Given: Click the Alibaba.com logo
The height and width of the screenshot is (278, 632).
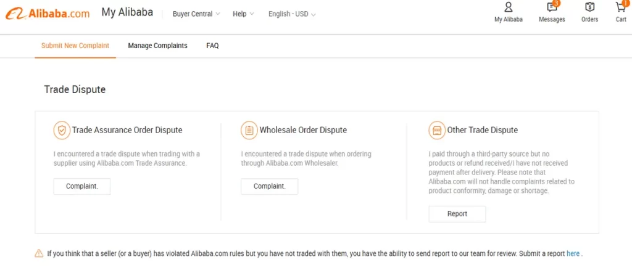Looking at the screenshot, I should point(48,14).
